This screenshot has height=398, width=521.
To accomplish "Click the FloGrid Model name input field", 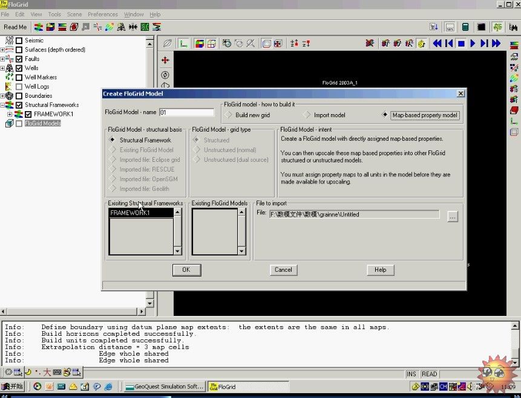I will pos(186,112).
